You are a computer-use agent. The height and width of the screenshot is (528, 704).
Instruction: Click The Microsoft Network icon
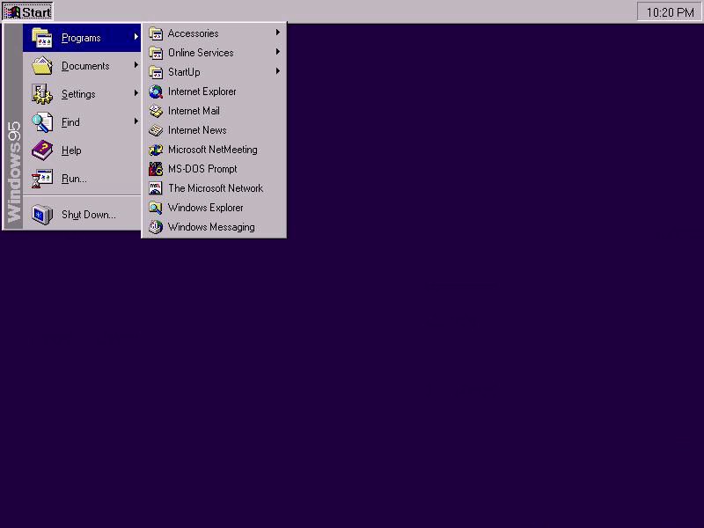click(x=156, y=188)
